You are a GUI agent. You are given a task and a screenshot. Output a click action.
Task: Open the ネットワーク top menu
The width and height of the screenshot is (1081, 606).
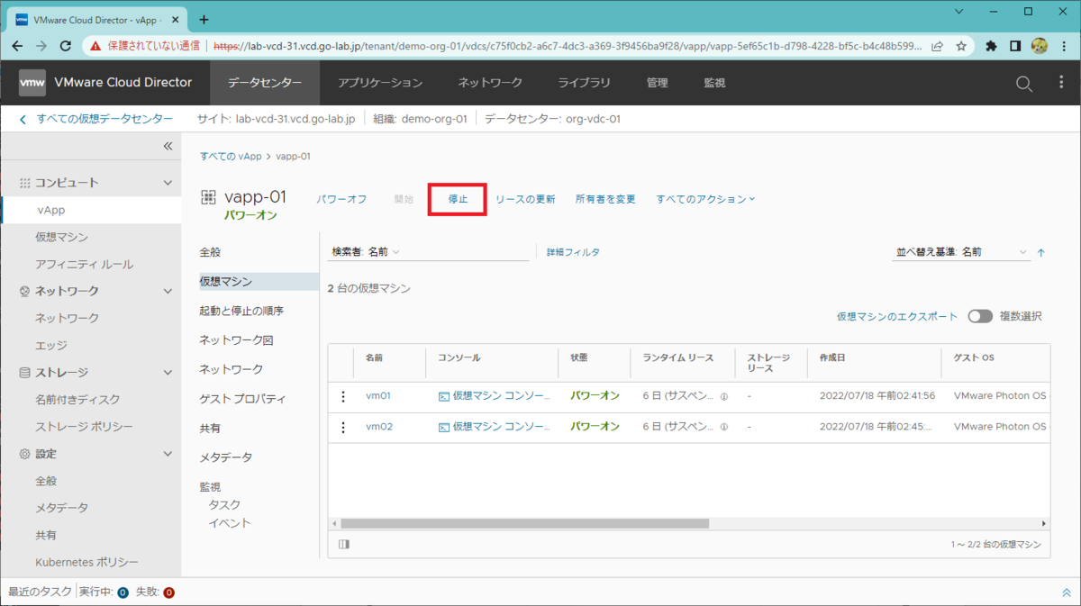click(x=490, y=83)
